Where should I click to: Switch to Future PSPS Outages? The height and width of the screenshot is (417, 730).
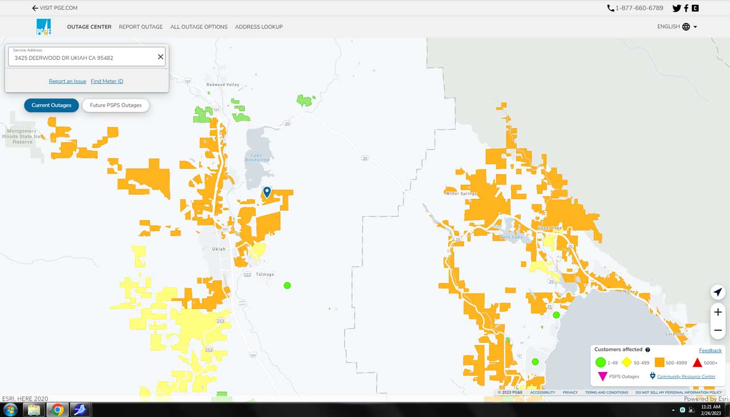coord(116,105)
